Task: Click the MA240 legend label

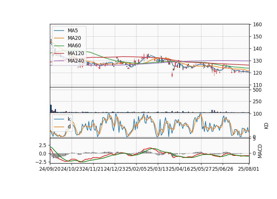Action: point(76,61)
